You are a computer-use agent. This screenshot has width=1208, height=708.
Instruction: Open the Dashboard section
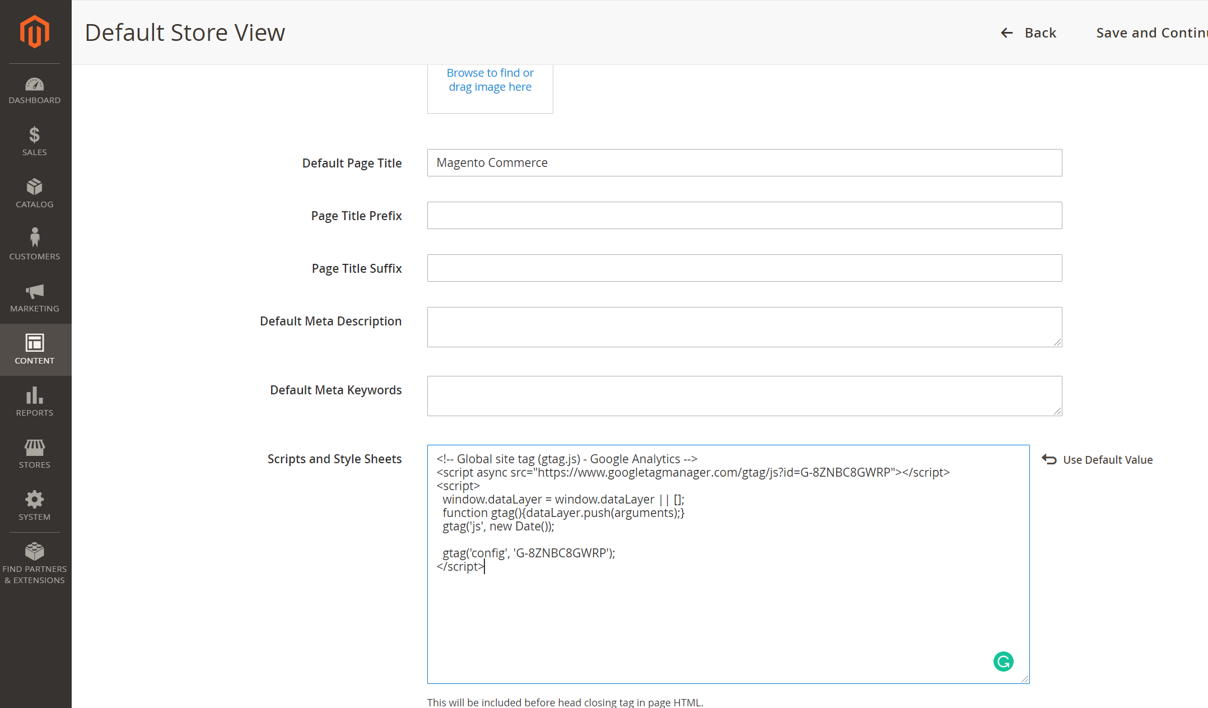(35, 91)
